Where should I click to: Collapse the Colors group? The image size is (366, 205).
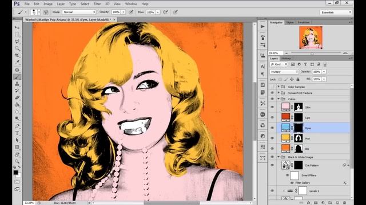pos(279,99)
